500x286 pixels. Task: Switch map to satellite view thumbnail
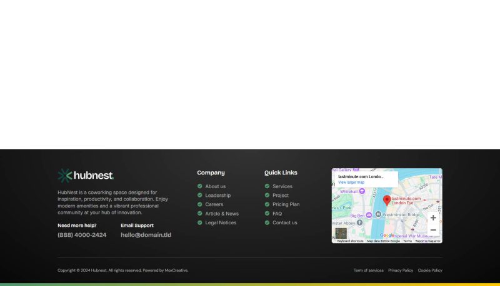pos(341,234)
